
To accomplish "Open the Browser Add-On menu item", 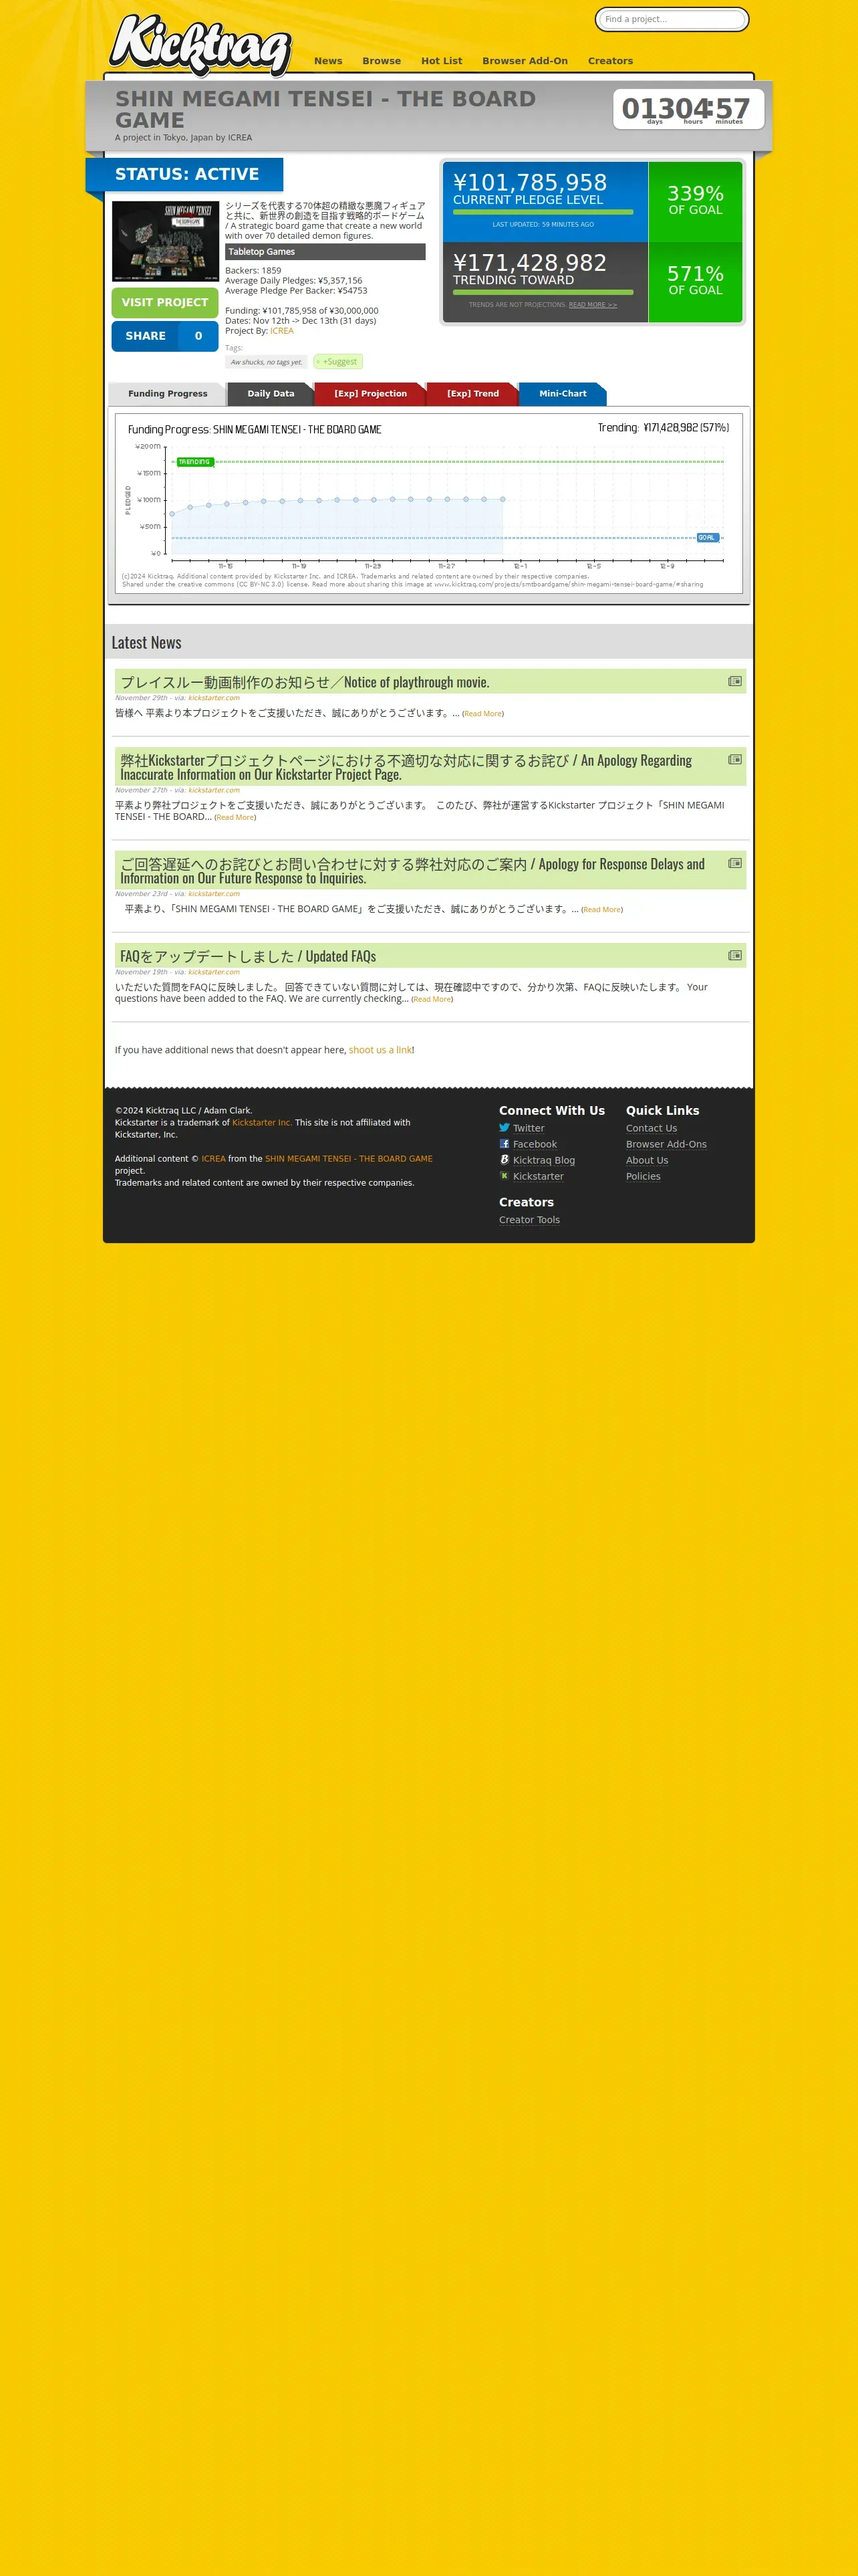I will 525,61.
